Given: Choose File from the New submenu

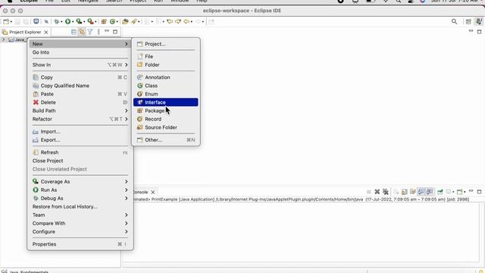Looking at the screenshot, I should (x=165, y=56).
